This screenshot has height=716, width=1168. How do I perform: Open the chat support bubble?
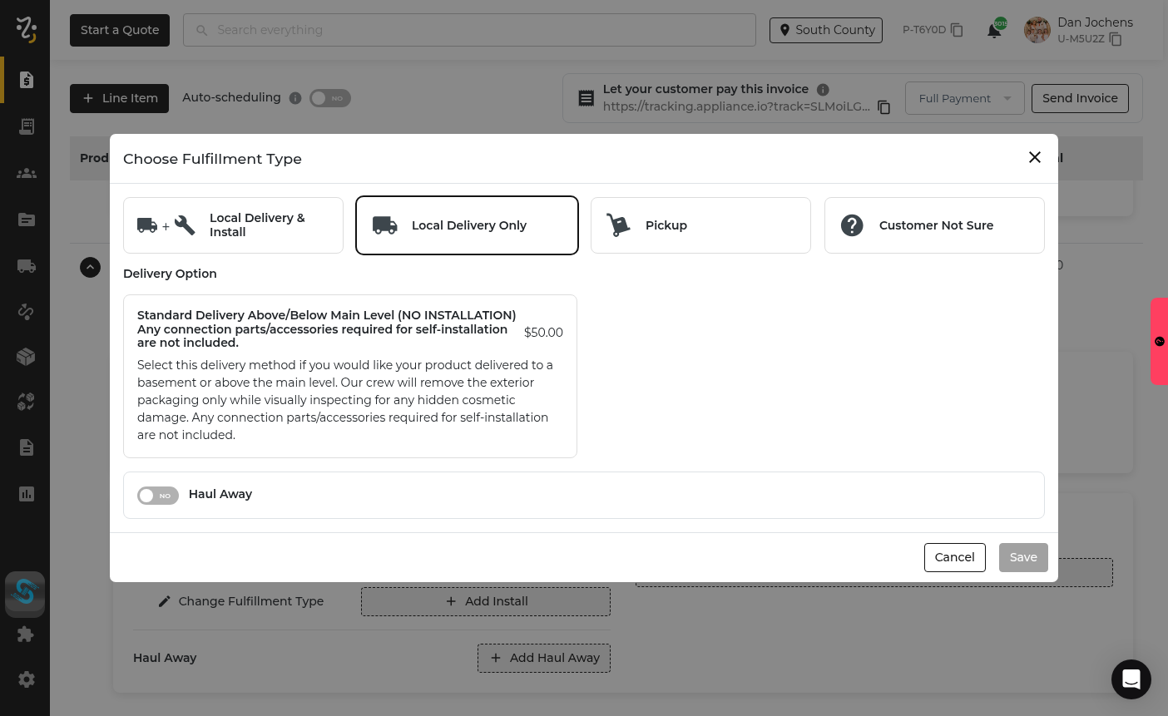(1131, 679)
